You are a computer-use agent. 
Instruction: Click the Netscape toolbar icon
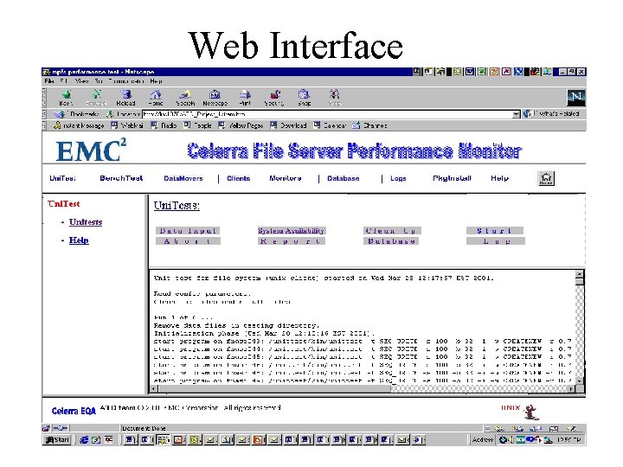(x=215, y=98)
